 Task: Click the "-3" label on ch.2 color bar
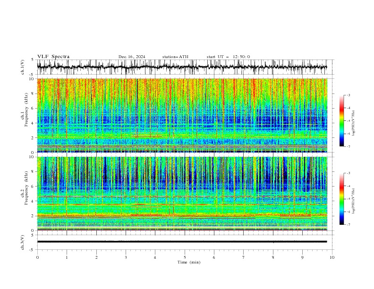point(348,173)
